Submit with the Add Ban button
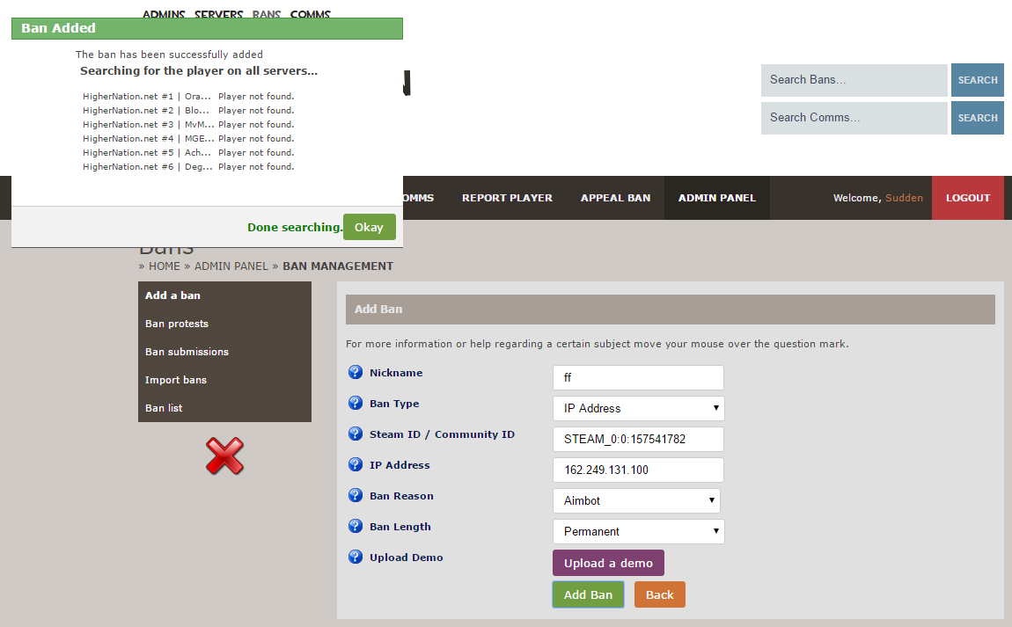The height and width of the screenshot is (627, 1012). 588,594
